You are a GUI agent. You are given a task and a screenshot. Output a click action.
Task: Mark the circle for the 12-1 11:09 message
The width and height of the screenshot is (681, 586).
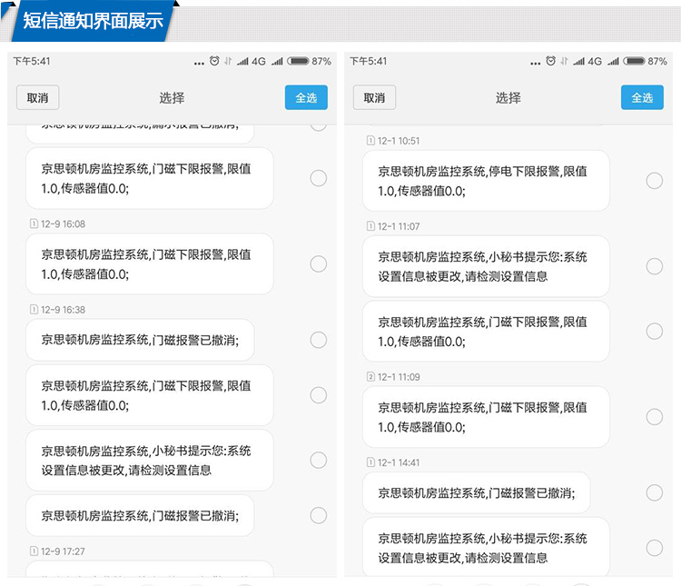[654, 416]
